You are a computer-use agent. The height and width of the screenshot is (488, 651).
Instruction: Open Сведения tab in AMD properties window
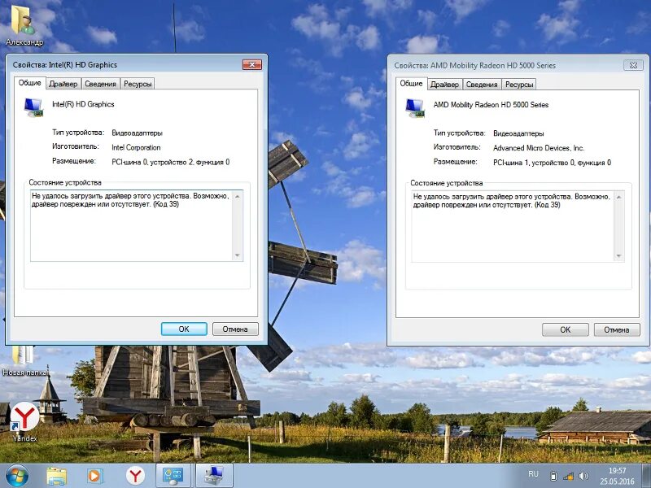(482, 85)
